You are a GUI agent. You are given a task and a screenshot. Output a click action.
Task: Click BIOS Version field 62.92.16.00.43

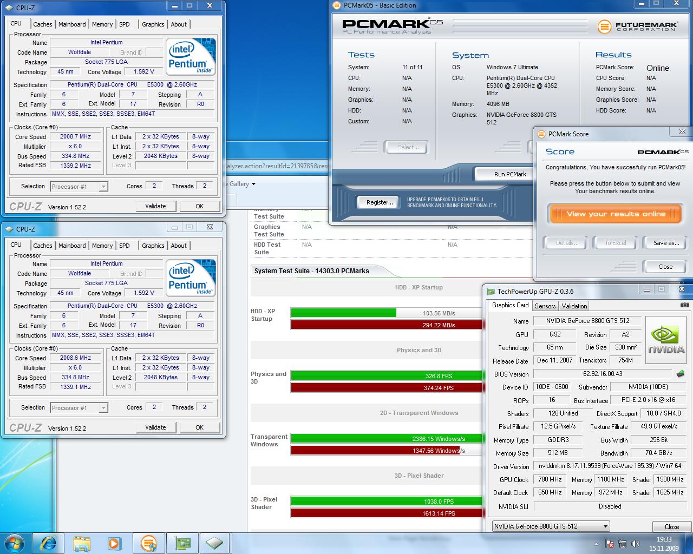pos(603,374)
